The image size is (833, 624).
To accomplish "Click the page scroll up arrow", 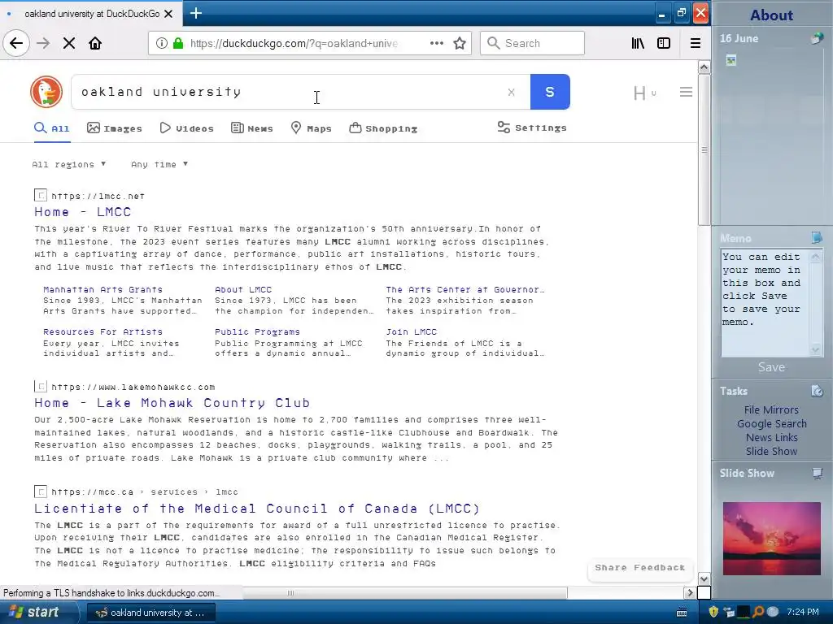I will click(x=704, y=67).
